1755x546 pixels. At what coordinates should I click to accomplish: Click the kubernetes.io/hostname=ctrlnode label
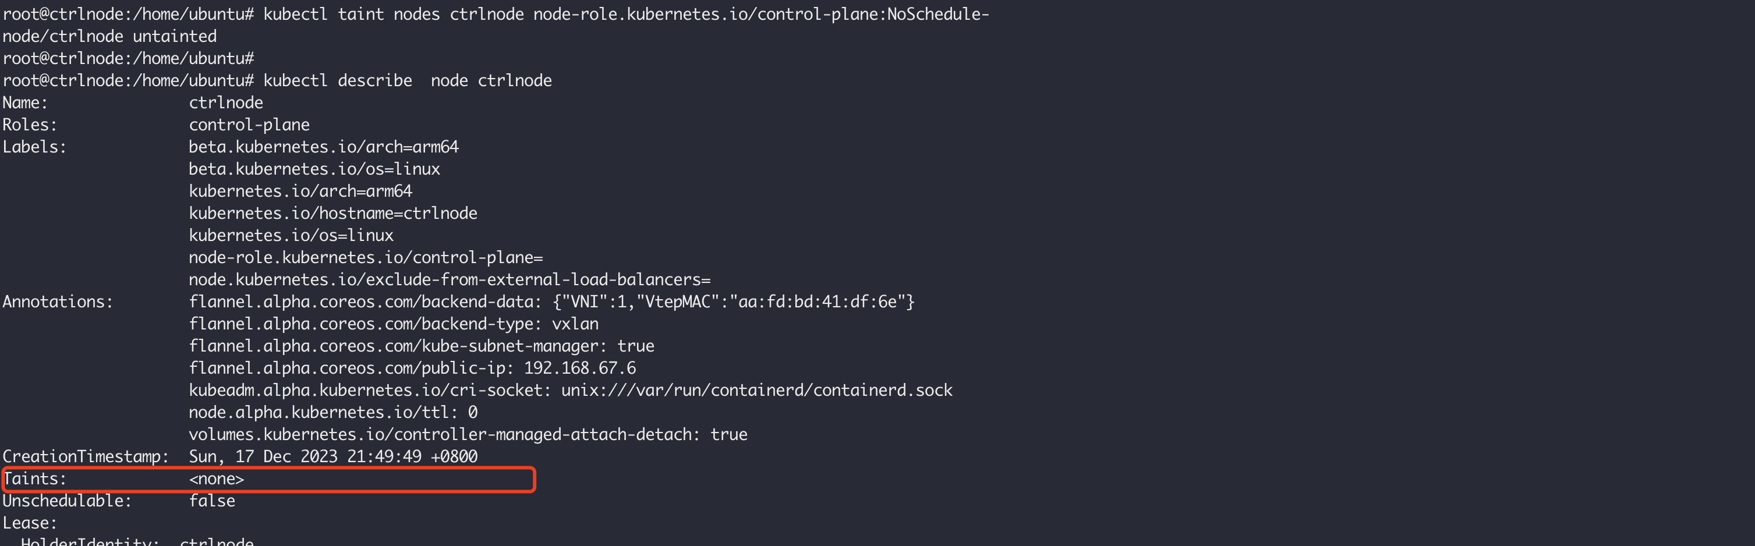(332, 214)
